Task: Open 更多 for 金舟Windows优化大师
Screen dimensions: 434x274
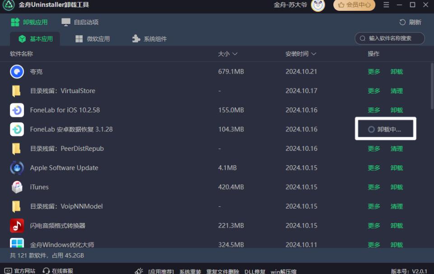Action: point(373,245)
